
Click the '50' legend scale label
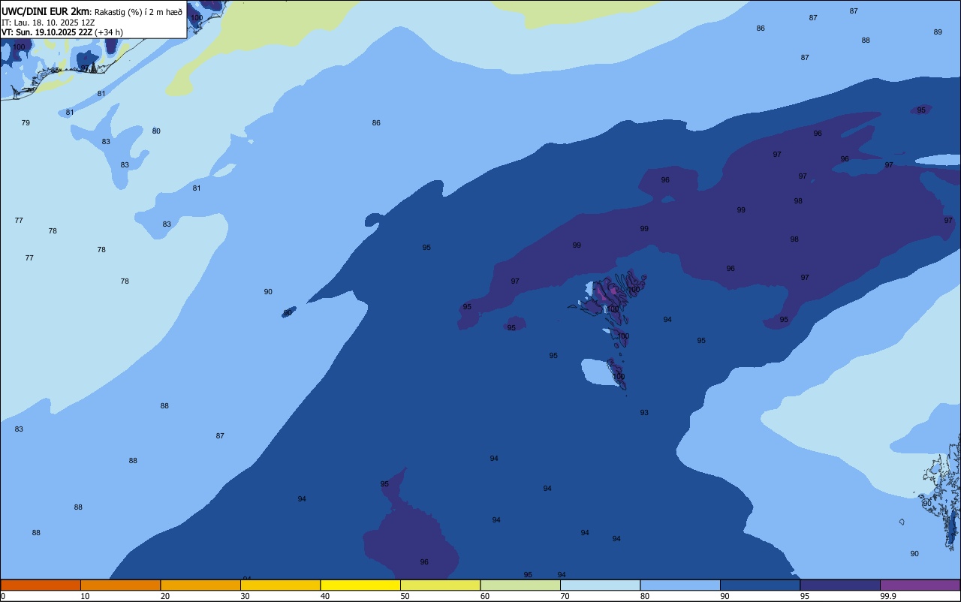[x=405, y=596]
